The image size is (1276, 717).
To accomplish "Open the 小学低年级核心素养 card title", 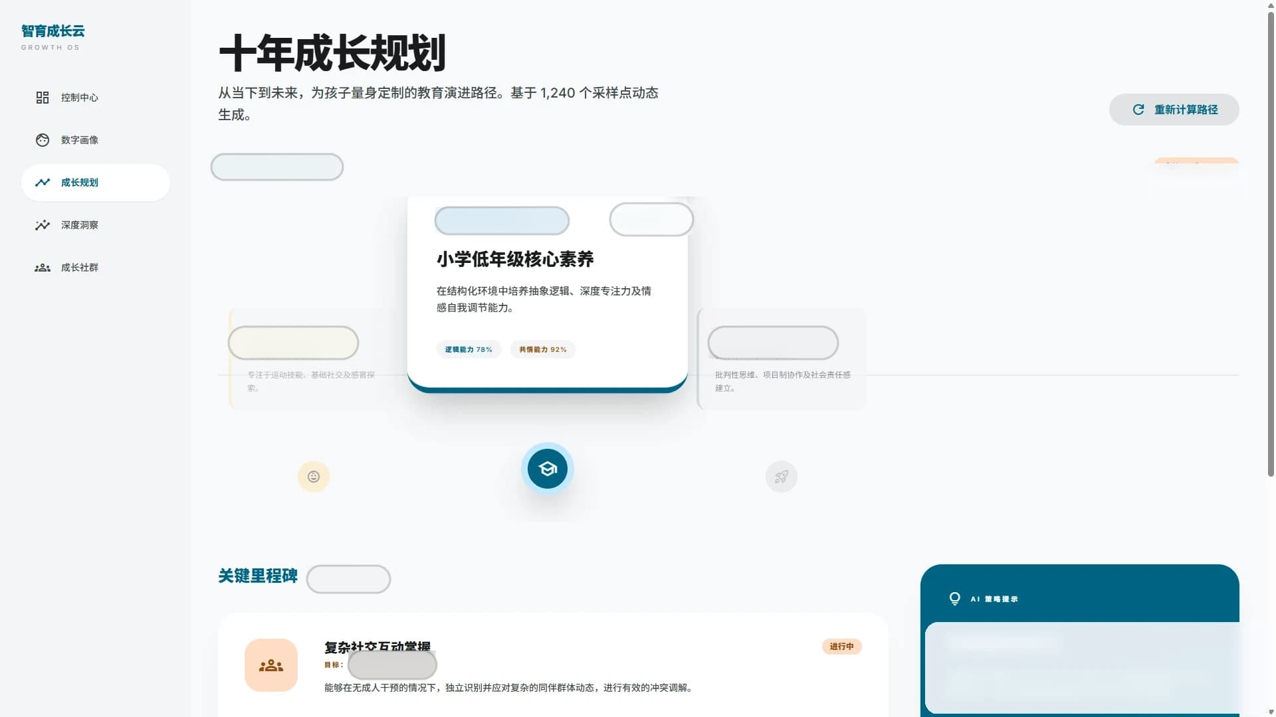I will coord(515,259).
